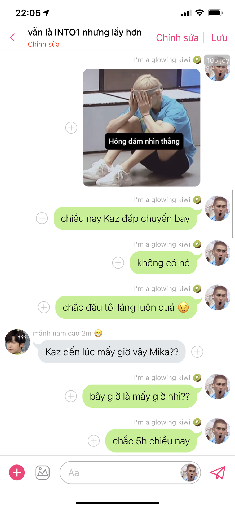Click the "Lưu" save button

coord(219,38)
